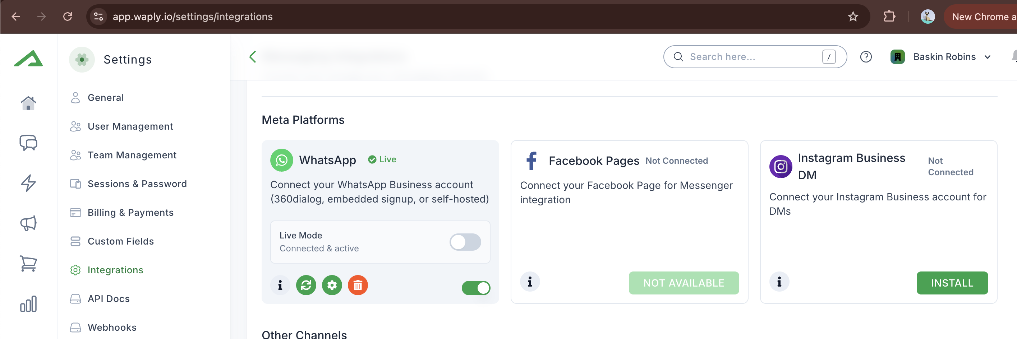This screenshot has width=1017, height=339.
Task: Open WhatsApp integration settings gear
Action: coord(332,285)
